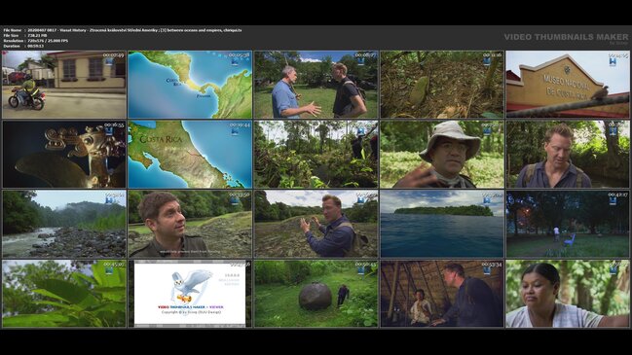Select the rocky river landscape thumbnail

point(64,224)
